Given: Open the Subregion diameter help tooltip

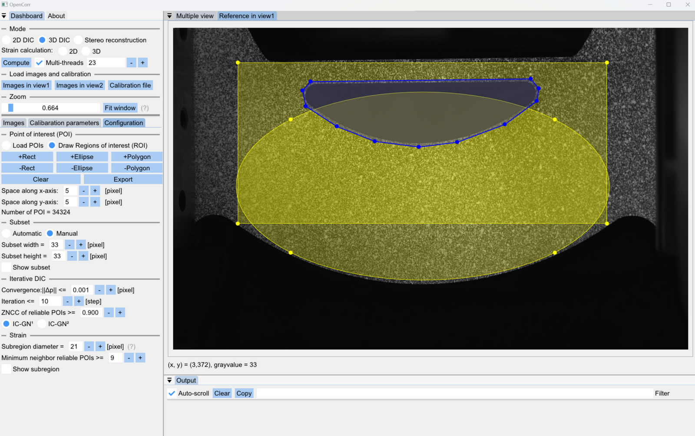Looking at the screenshot, I should [x=131, y=346].
